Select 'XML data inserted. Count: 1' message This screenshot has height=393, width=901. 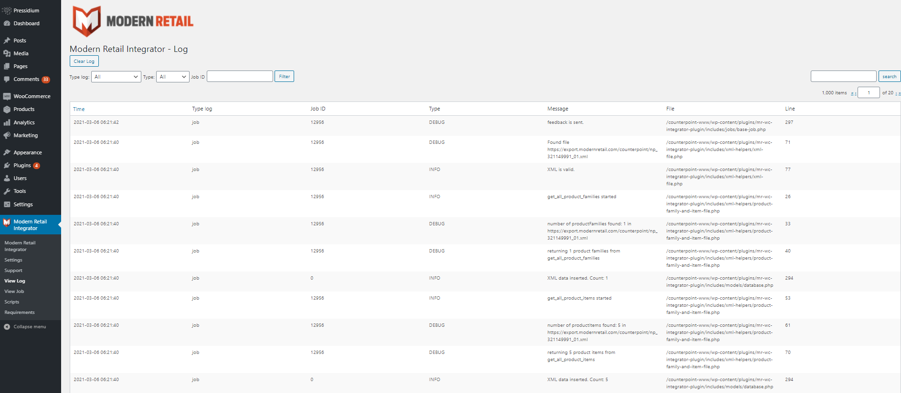578,278
